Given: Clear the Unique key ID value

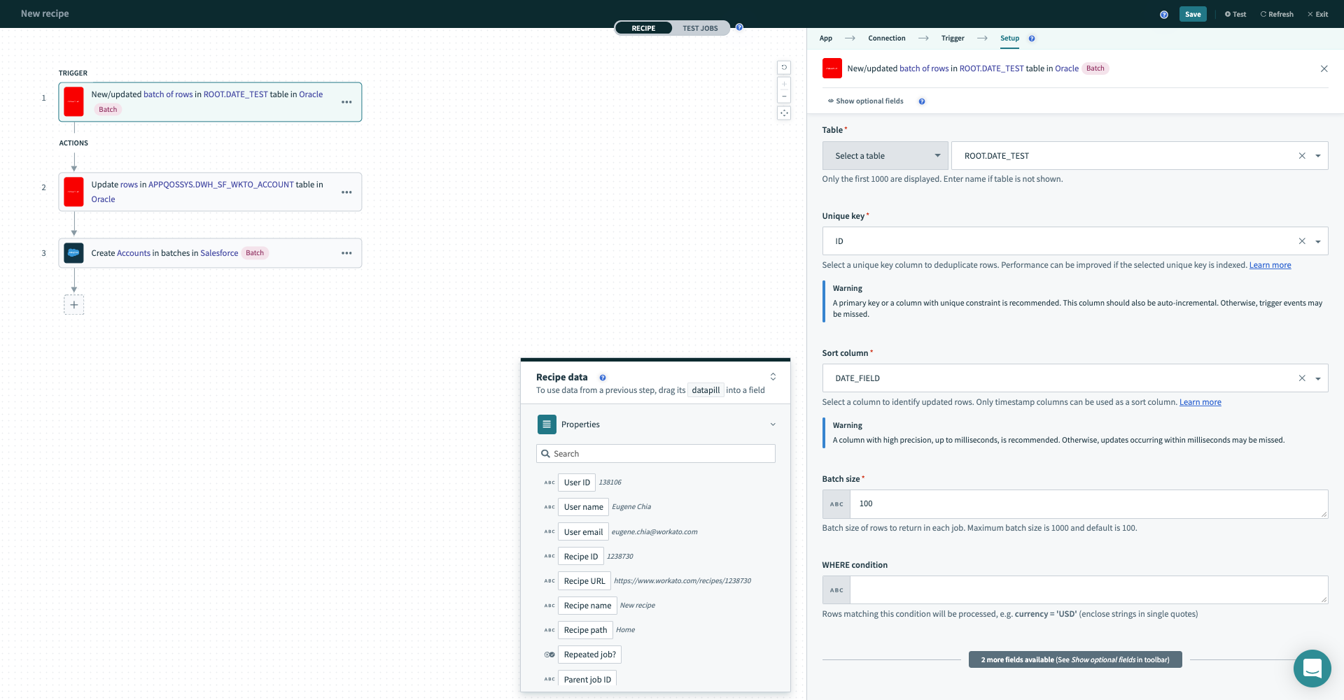Looking at the screenshot, I should click(x=1302, y=241).
